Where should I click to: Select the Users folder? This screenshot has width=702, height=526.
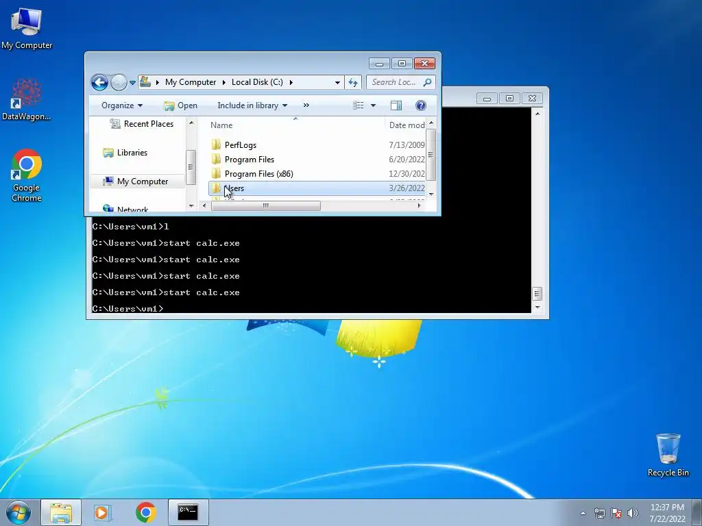pyautogui.click(x=317, y=188)
